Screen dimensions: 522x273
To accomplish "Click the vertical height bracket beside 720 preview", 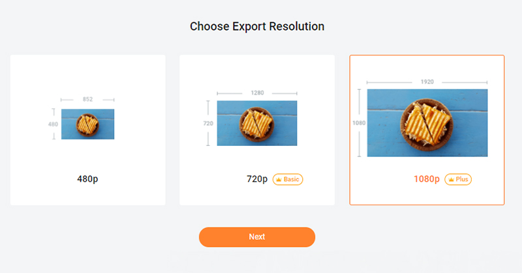I will tap(208, 138).
